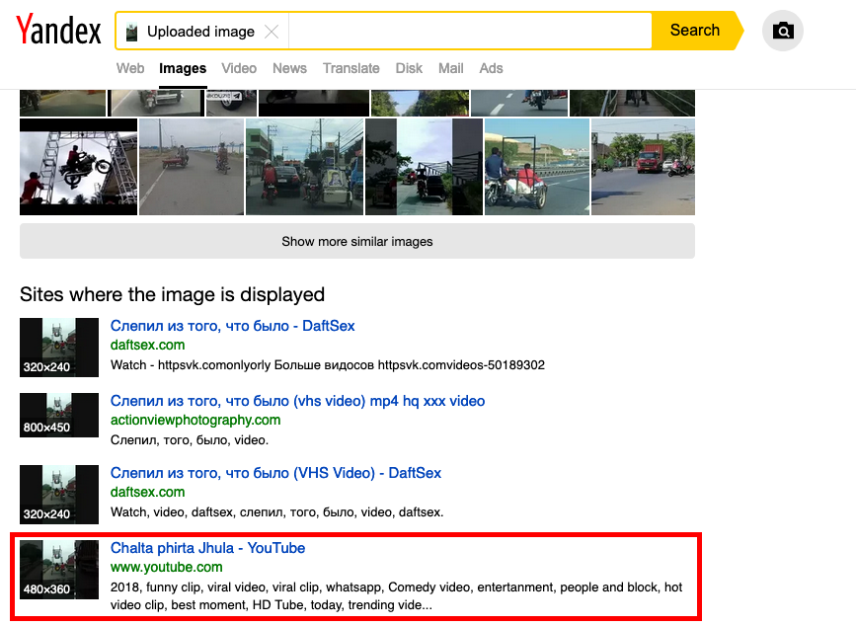Click daftsex.com URL under VHS Video result

click(x=147, y=493)
